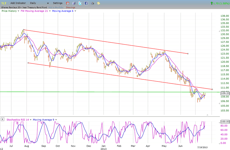Expand FW Moving Average 21 dropdown arrow
230x150 pixels.
coord(50,11)
